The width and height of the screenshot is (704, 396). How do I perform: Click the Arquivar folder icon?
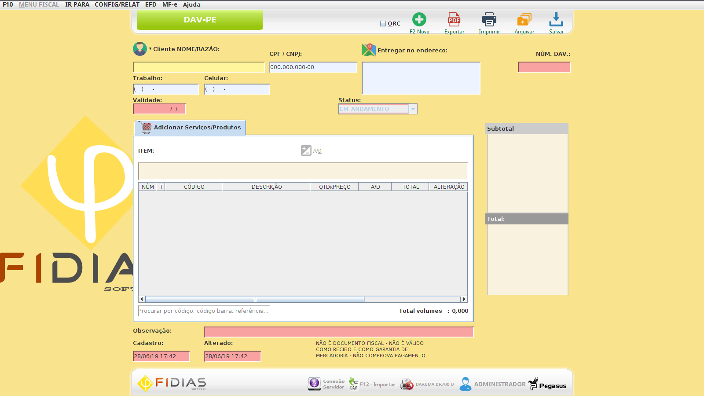click(x=524, y=20)
